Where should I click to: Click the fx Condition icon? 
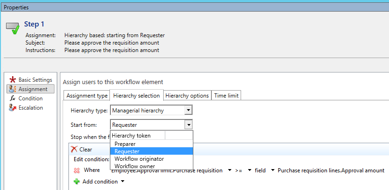[13, 98]
